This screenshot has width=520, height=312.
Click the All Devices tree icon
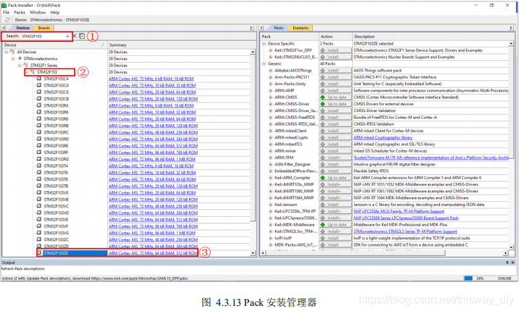[12, 52]
